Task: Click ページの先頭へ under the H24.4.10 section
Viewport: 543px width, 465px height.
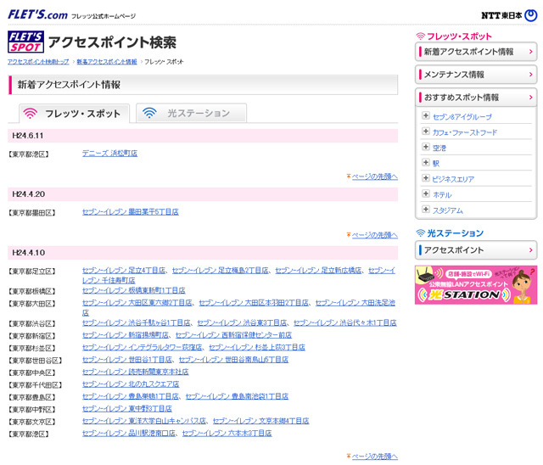Action: point(374,457)
